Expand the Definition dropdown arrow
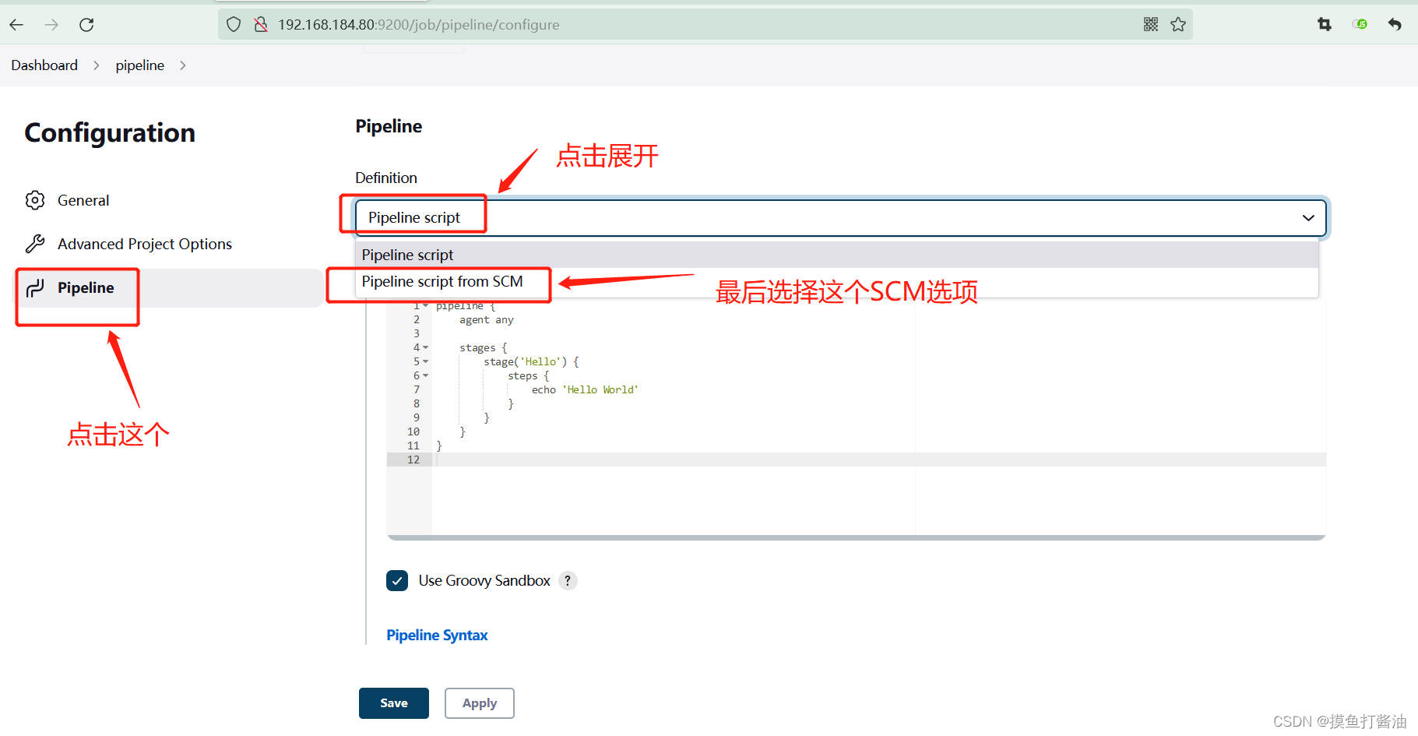 point(1308,217)
